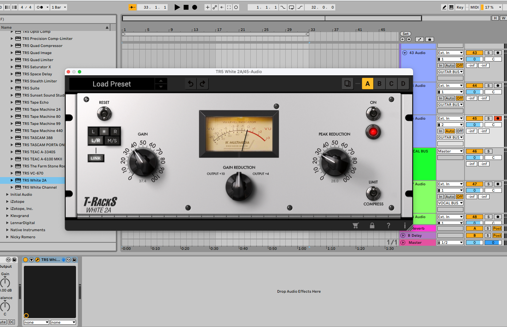
Task: Expand the Native Instruments folder
Action: (7, 230)
